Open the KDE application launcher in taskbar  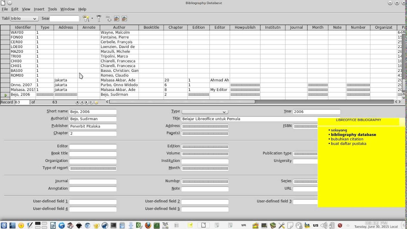point(4,226)
